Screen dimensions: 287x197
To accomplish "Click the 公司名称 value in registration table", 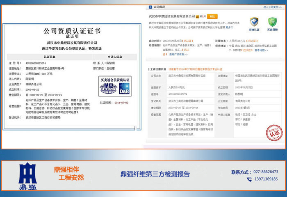I will 187,76.
